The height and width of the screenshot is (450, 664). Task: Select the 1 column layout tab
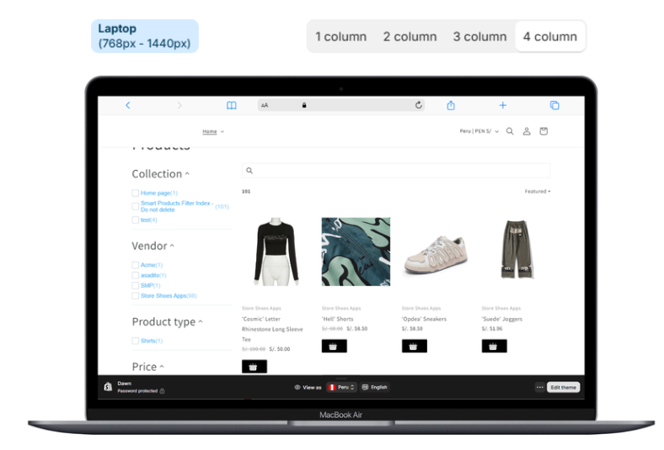click(340, 36)
